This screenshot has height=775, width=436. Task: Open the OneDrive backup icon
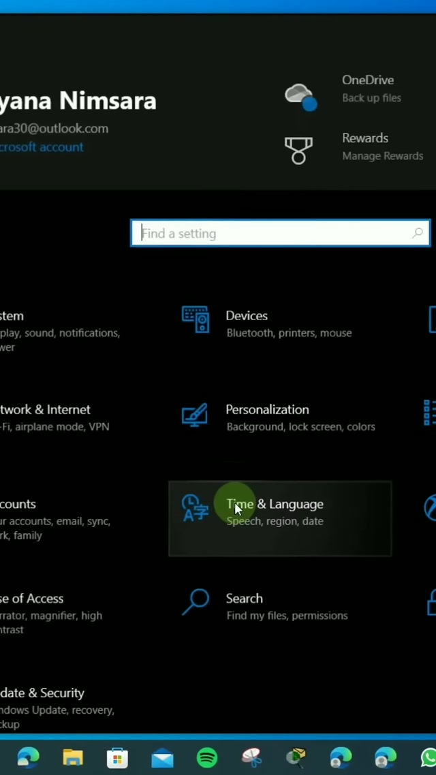click(300, 96)
